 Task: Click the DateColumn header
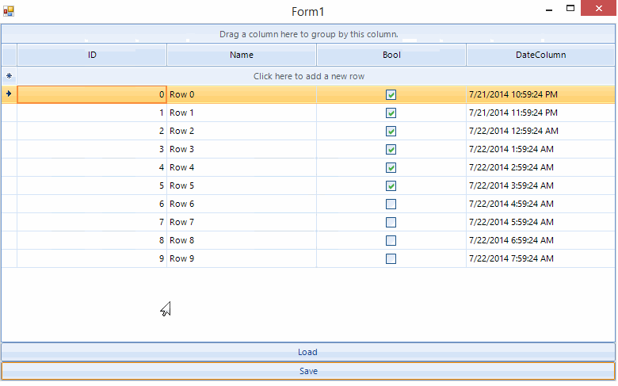pyautogui.click(x=540, y=55)
